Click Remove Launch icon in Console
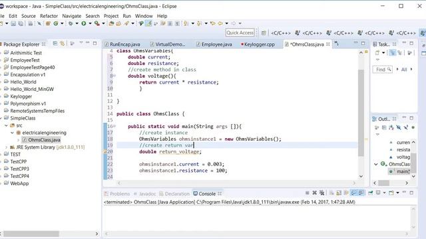This screenshot has height=239, width=426. 314,193
